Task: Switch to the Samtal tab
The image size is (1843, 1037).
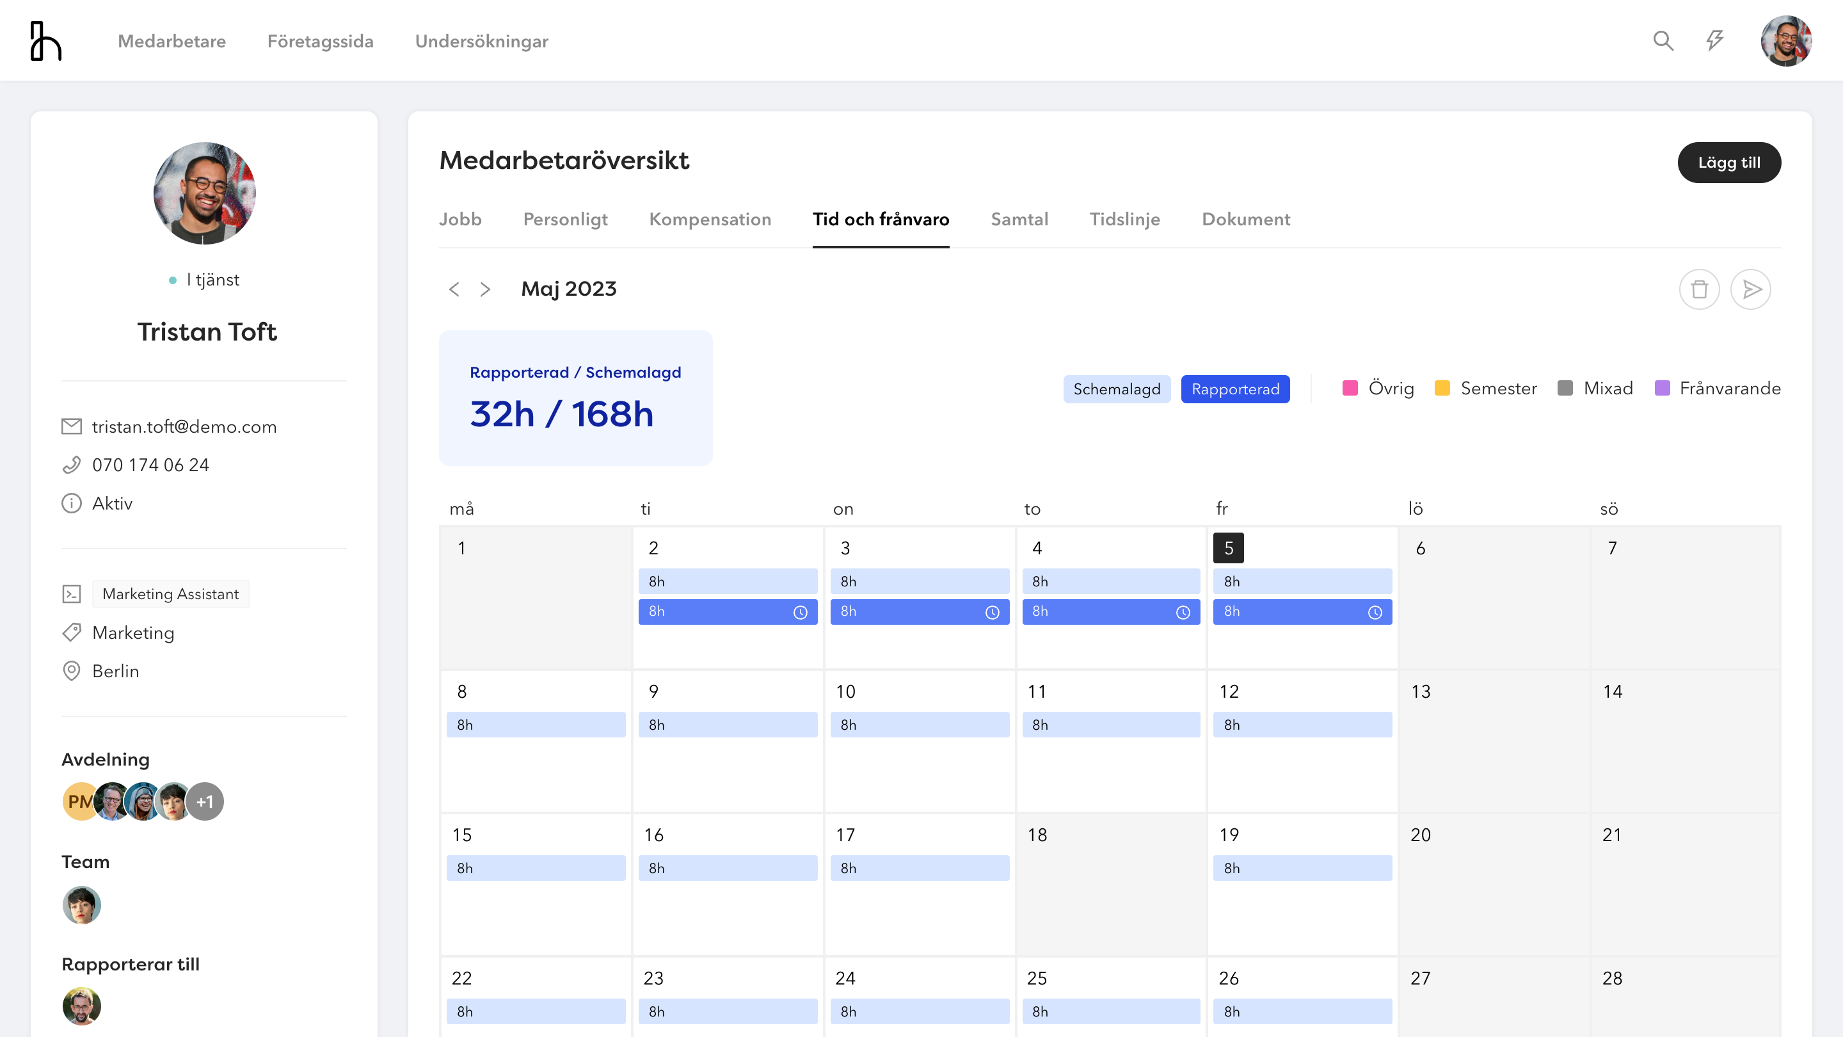Action: 1019,219
